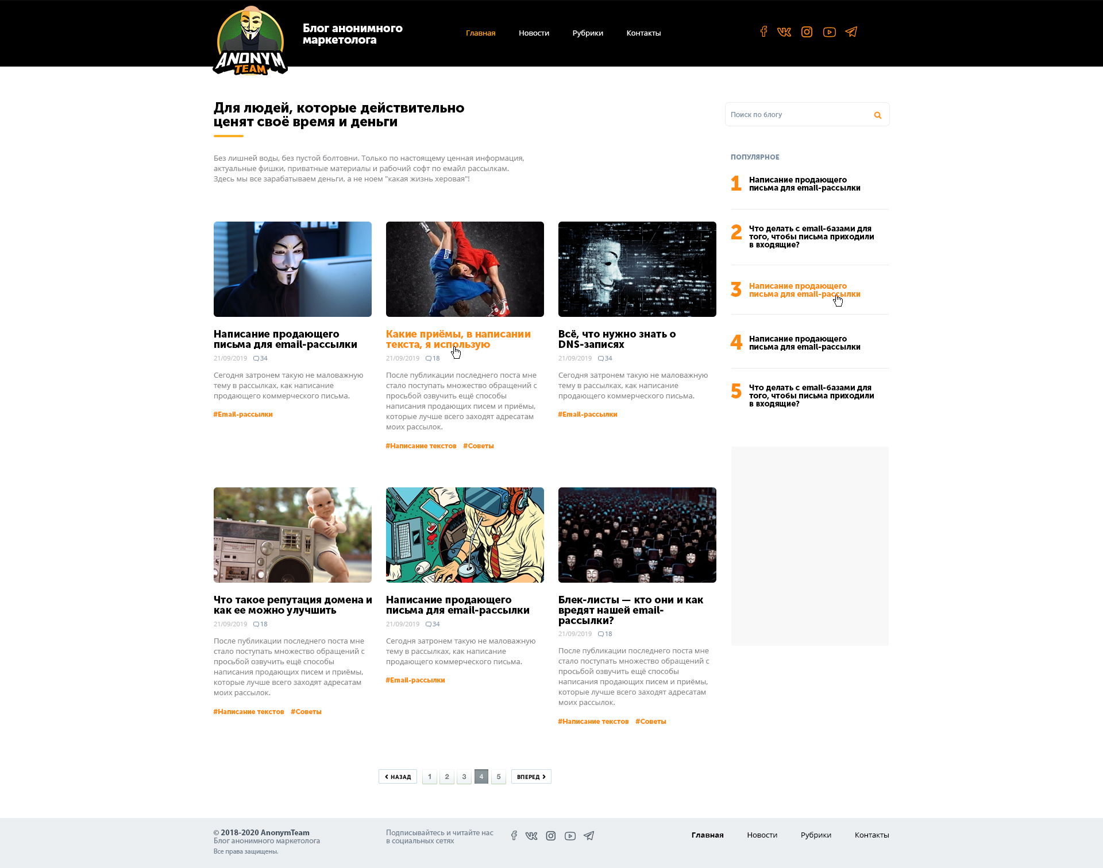The height and width of the screenshot is (868, 1103).
Task: Open popular item 1 Написание продающего письма
Action: point(804,184)
